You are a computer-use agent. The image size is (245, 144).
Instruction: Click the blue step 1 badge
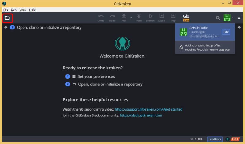[x=67, y=76]
